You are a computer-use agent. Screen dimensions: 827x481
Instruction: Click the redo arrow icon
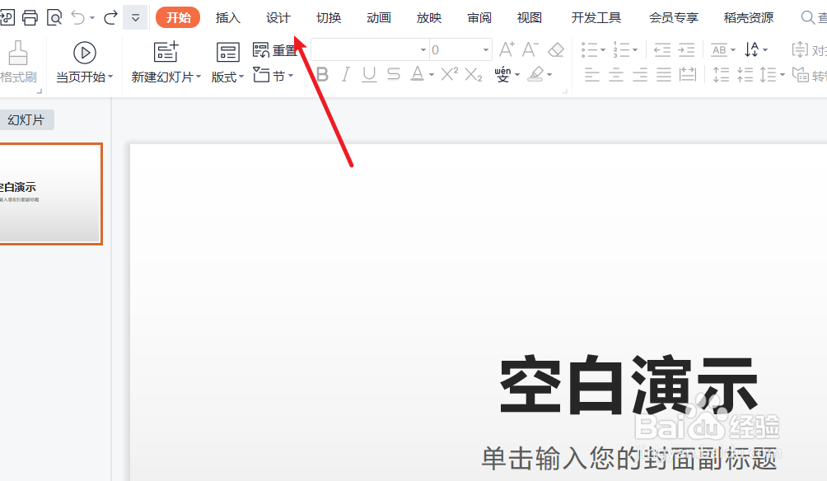click(110, 18)
